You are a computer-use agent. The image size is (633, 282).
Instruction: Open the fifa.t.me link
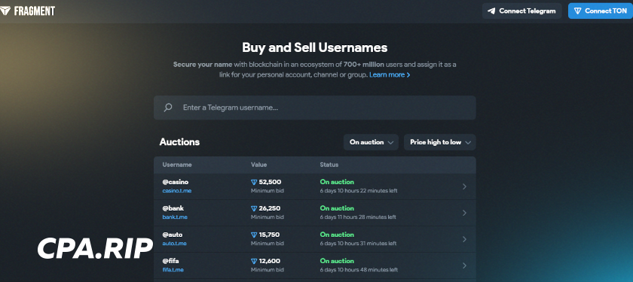pos(173,270)
